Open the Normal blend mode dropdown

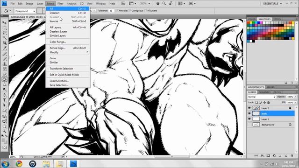[262, 97]
